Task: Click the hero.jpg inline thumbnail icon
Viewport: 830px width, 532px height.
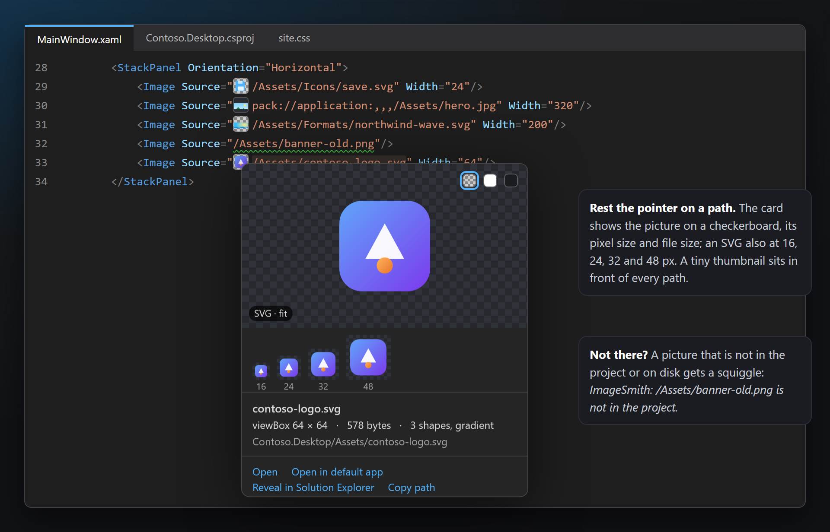Action: coord(241,105)
